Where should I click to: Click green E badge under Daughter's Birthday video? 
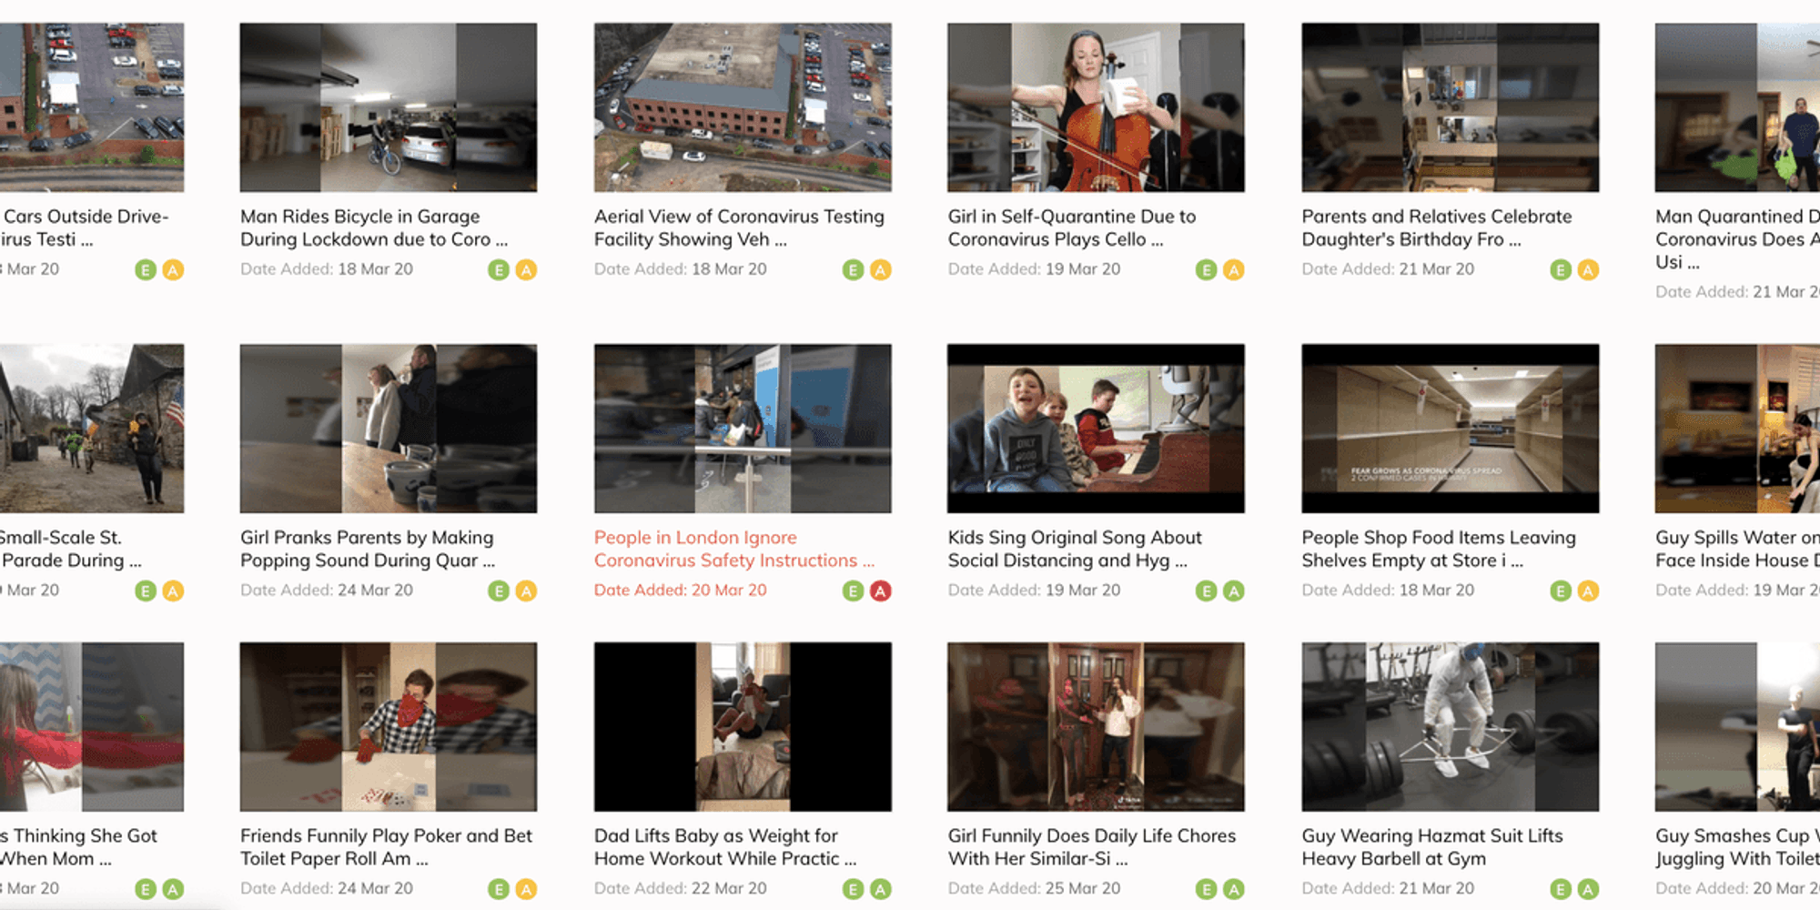pos(1560,270)
